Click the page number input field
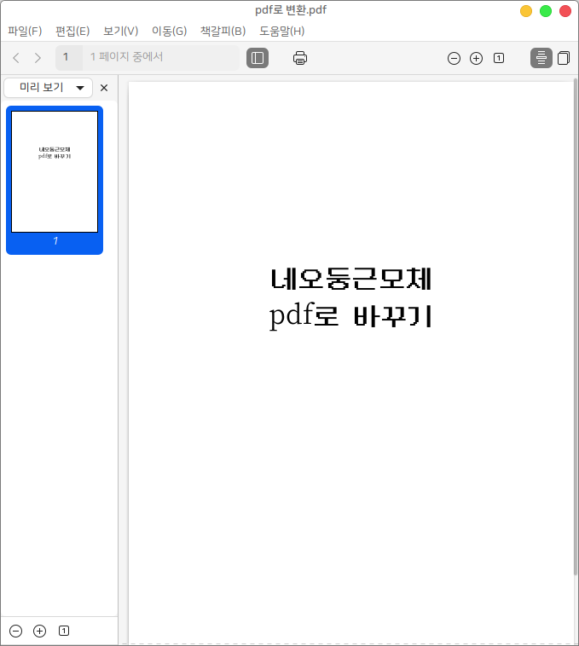 click(69, 58)
